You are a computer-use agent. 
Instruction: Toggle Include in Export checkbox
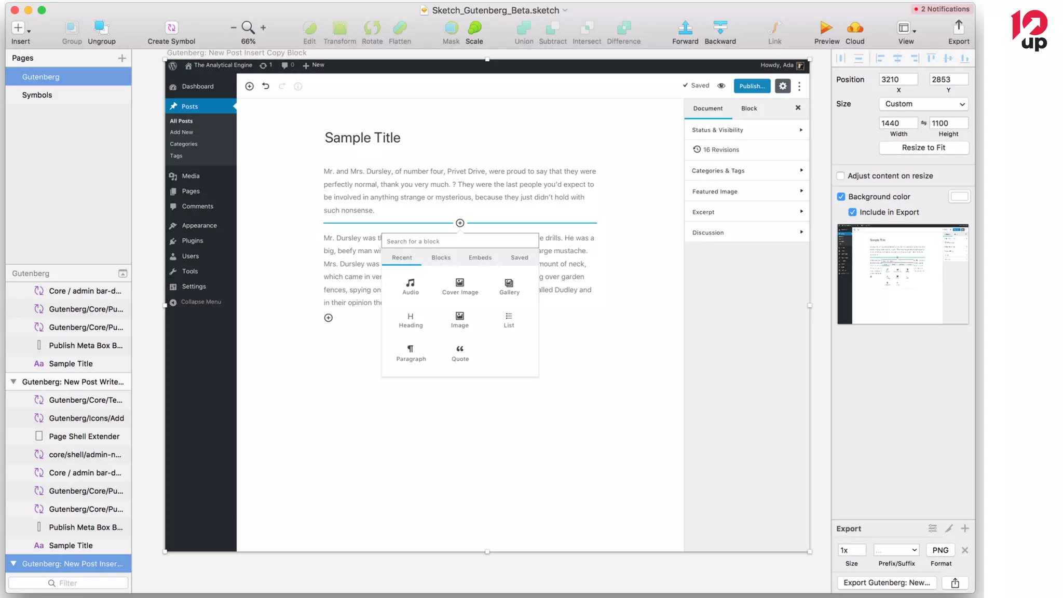(852, 212)
